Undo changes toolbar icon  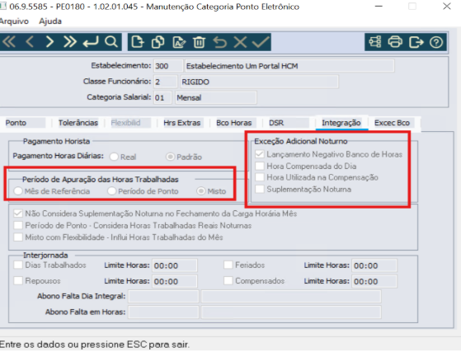pyautogui.click(x=220, y=42)
